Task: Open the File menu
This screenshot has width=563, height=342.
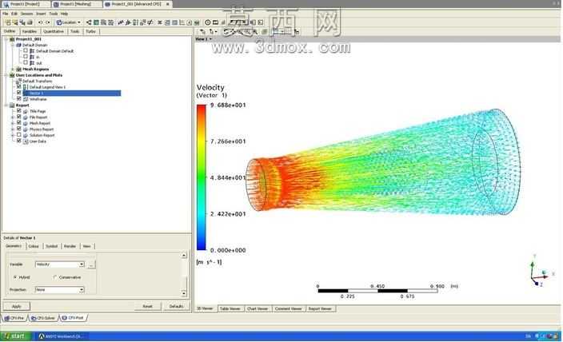Action: click(x=6, y=14)
